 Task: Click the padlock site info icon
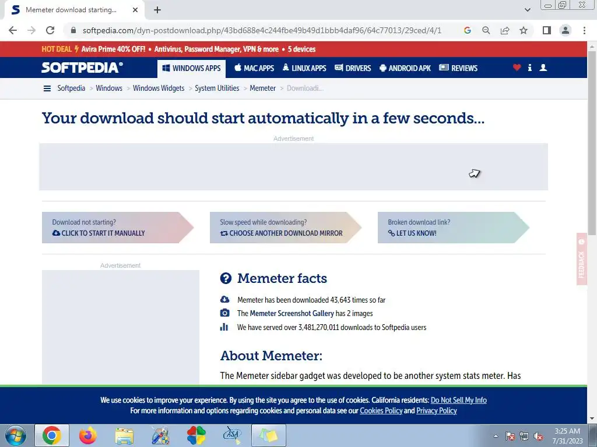(73, 30)
